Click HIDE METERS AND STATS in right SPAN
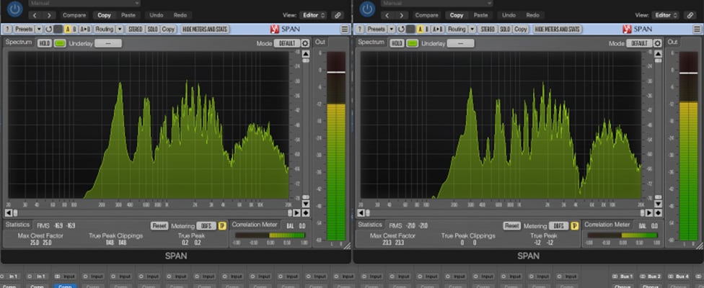 pos(558,29)
